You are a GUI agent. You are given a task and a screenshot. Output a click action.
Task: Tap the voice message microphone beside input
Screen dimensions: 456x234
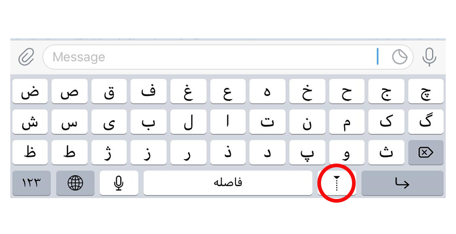pos(429,57)
